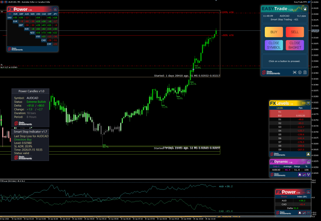Click the XAU row label in FXPower matrix
The height and width of the screenshot is (221, 321).
(10, 18)
